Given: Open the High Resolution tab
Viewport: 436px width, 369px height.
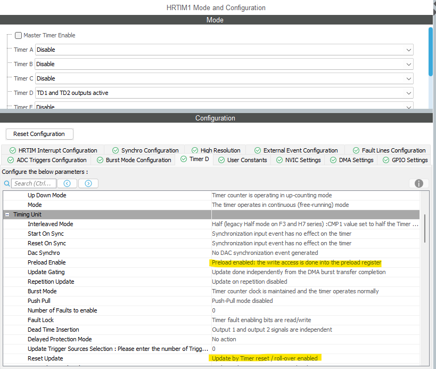Looking at the screenshot, I should point(216,150).
